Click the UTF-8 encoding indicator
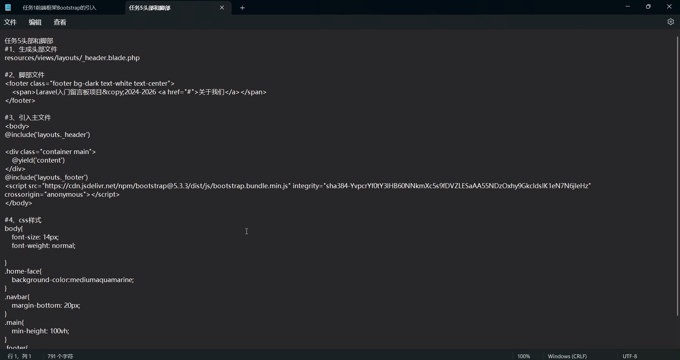This screenshot has height=360, width=680. (x=630, y=356)
